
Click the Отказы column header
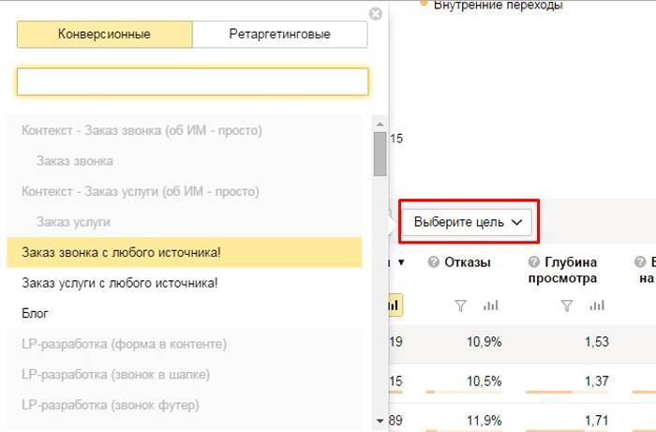click(x=467, y=262)
